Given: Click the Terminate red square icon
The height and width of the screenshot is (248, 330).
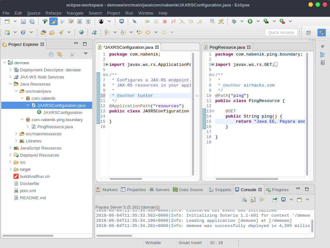Looking at the screenshot, I should (165, 21).
